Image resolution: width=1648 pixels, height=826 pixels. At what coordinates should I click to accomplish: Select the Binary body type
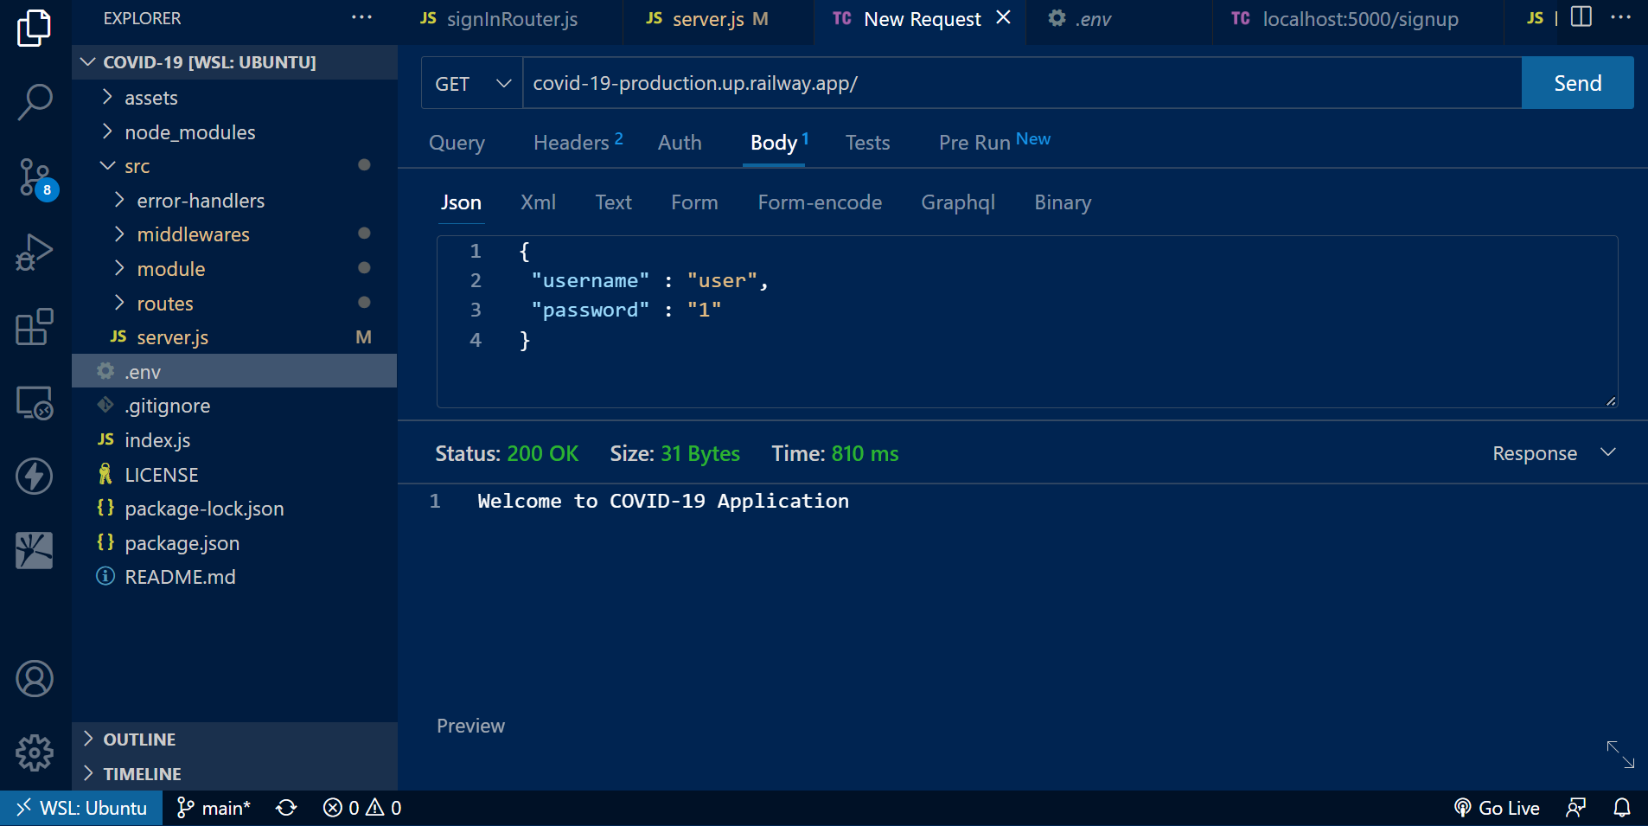pos(1063,202)
